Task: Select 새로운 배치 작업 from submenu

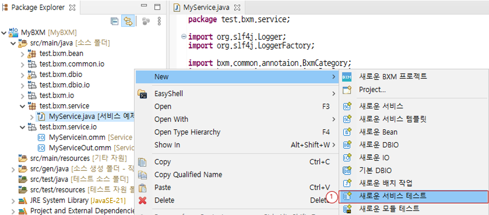Action: click(x=386, y=183)
